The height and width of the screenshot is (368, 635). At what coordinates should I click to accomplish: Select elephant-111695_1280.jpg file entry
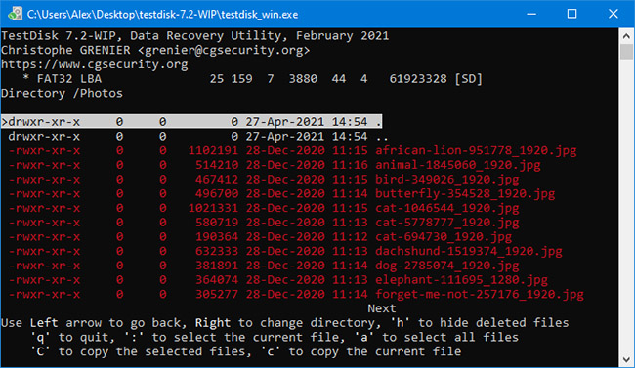coord(278,280)
